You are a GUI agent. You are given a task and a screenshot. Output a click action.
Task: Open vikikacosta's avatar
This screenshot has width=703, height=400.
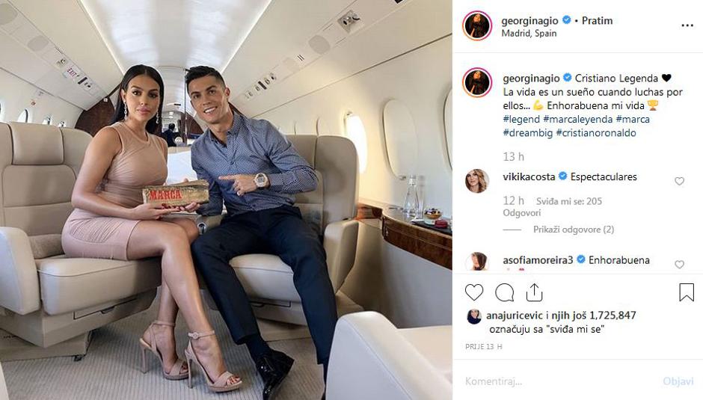477,181
